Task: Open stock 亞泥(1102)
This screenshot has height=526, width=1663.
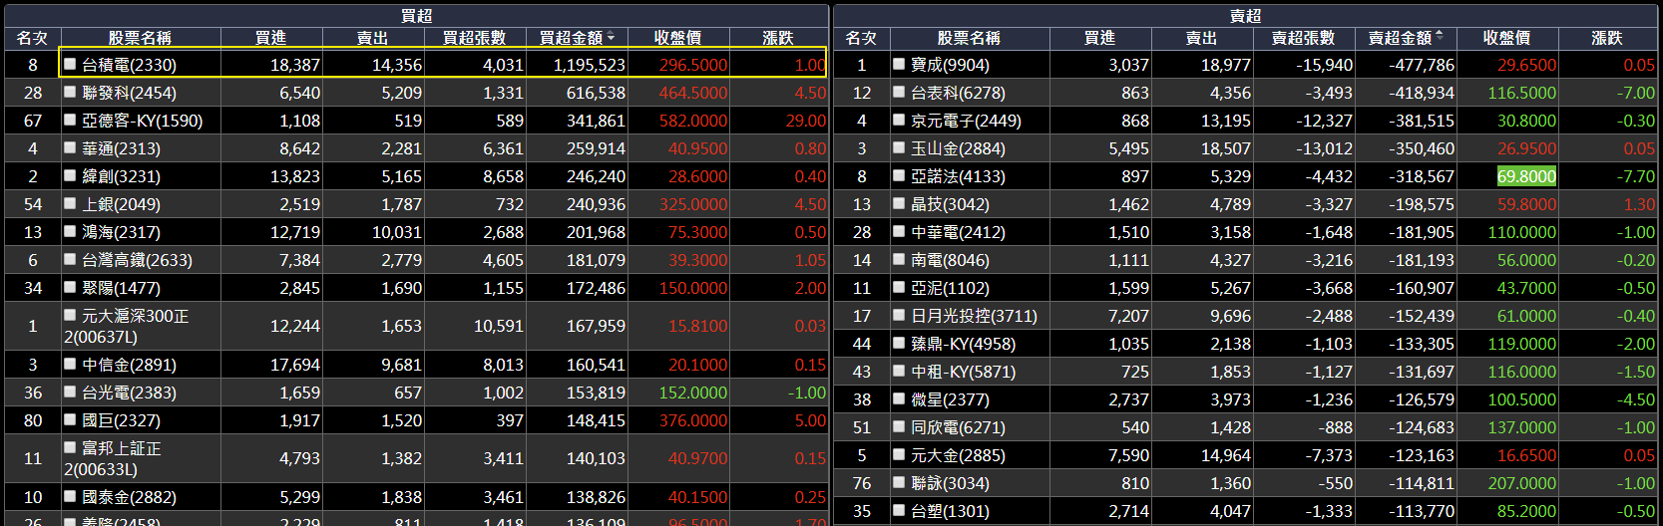Action: pos(950,288)
